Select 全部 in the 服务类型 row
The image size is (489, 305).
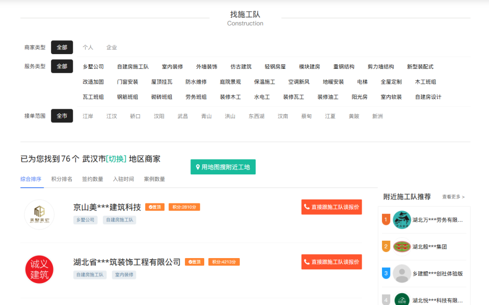62,66
